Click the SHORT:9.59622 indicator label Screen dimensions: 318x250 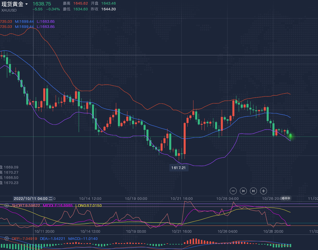(26, 205)
